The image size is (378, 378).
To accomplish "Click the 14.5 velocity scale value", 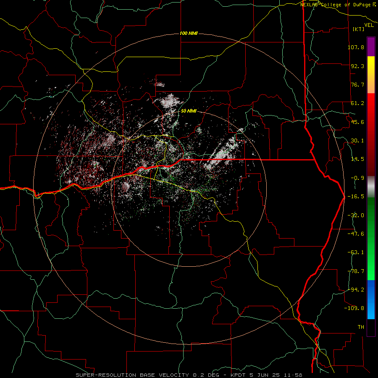I will [x=357, y=159].
